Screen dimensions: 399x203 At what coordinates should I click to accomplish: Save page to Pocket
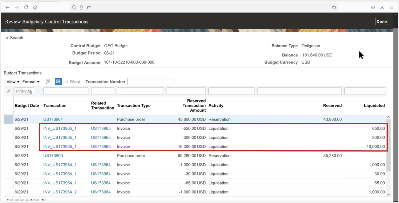click(372, 7)
